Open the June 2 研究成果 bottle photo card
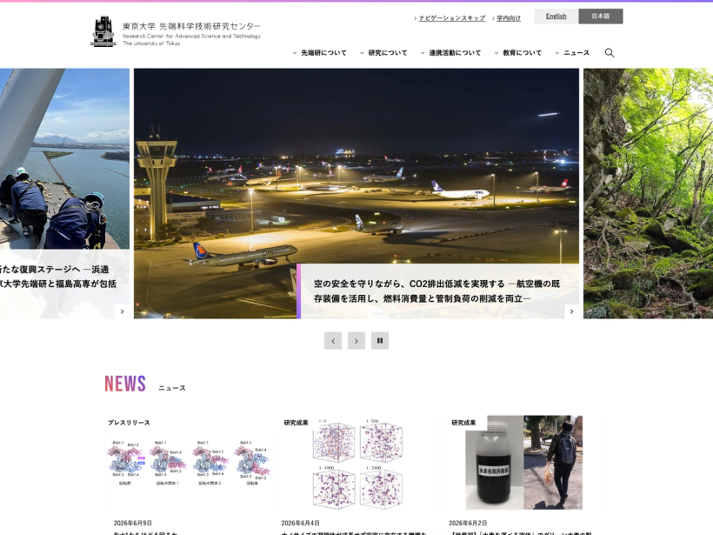 coord(523,473)
